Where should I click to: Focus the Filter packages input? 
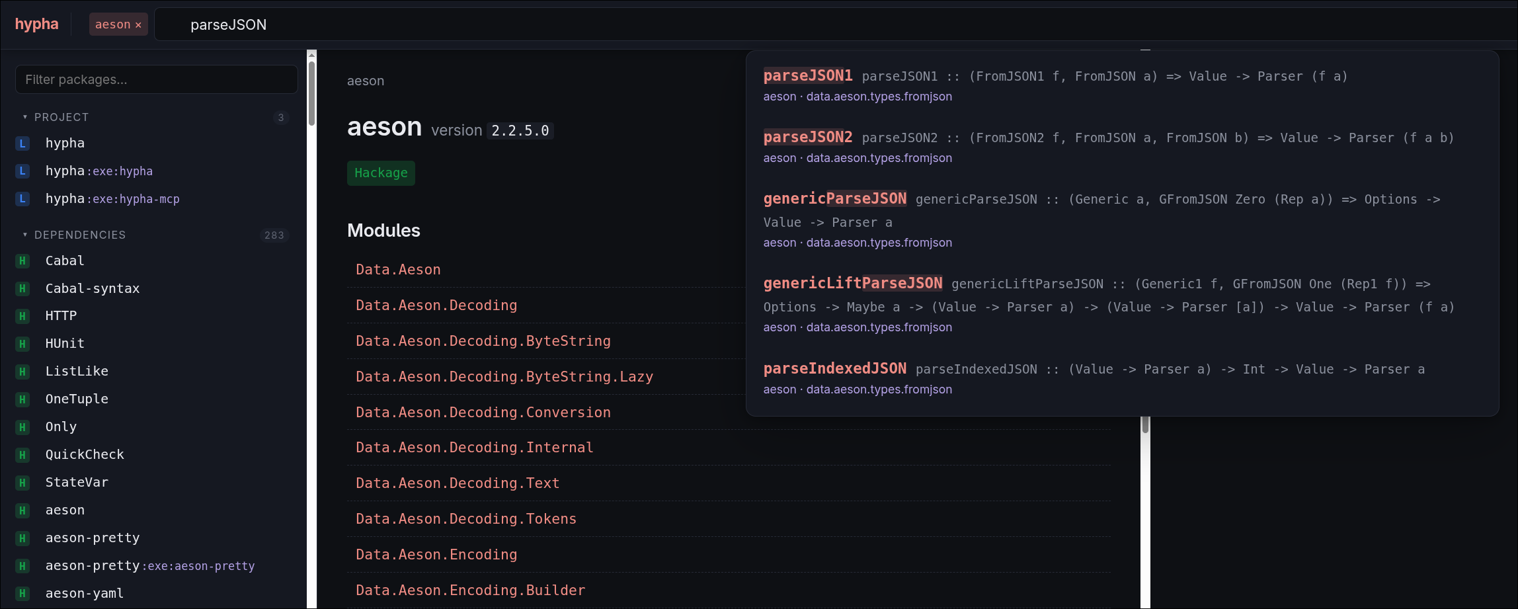(156, 79)
